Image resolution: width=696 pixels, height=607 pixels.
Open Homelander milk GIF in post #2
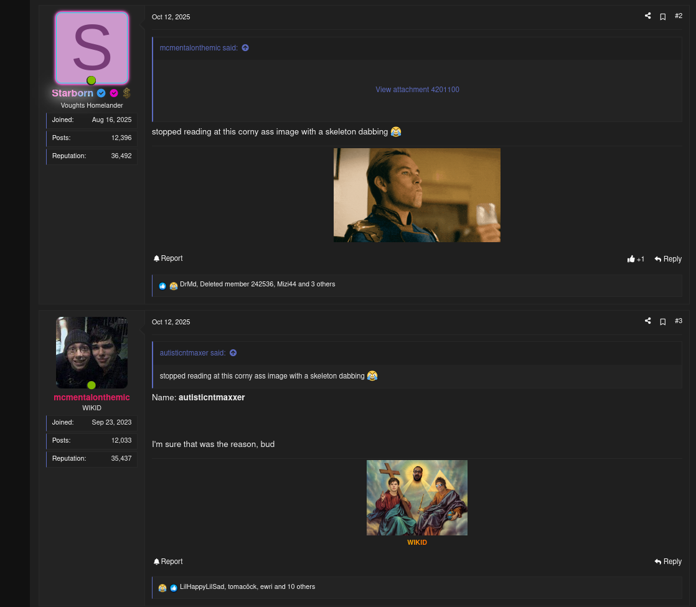[x=417, y=195]
